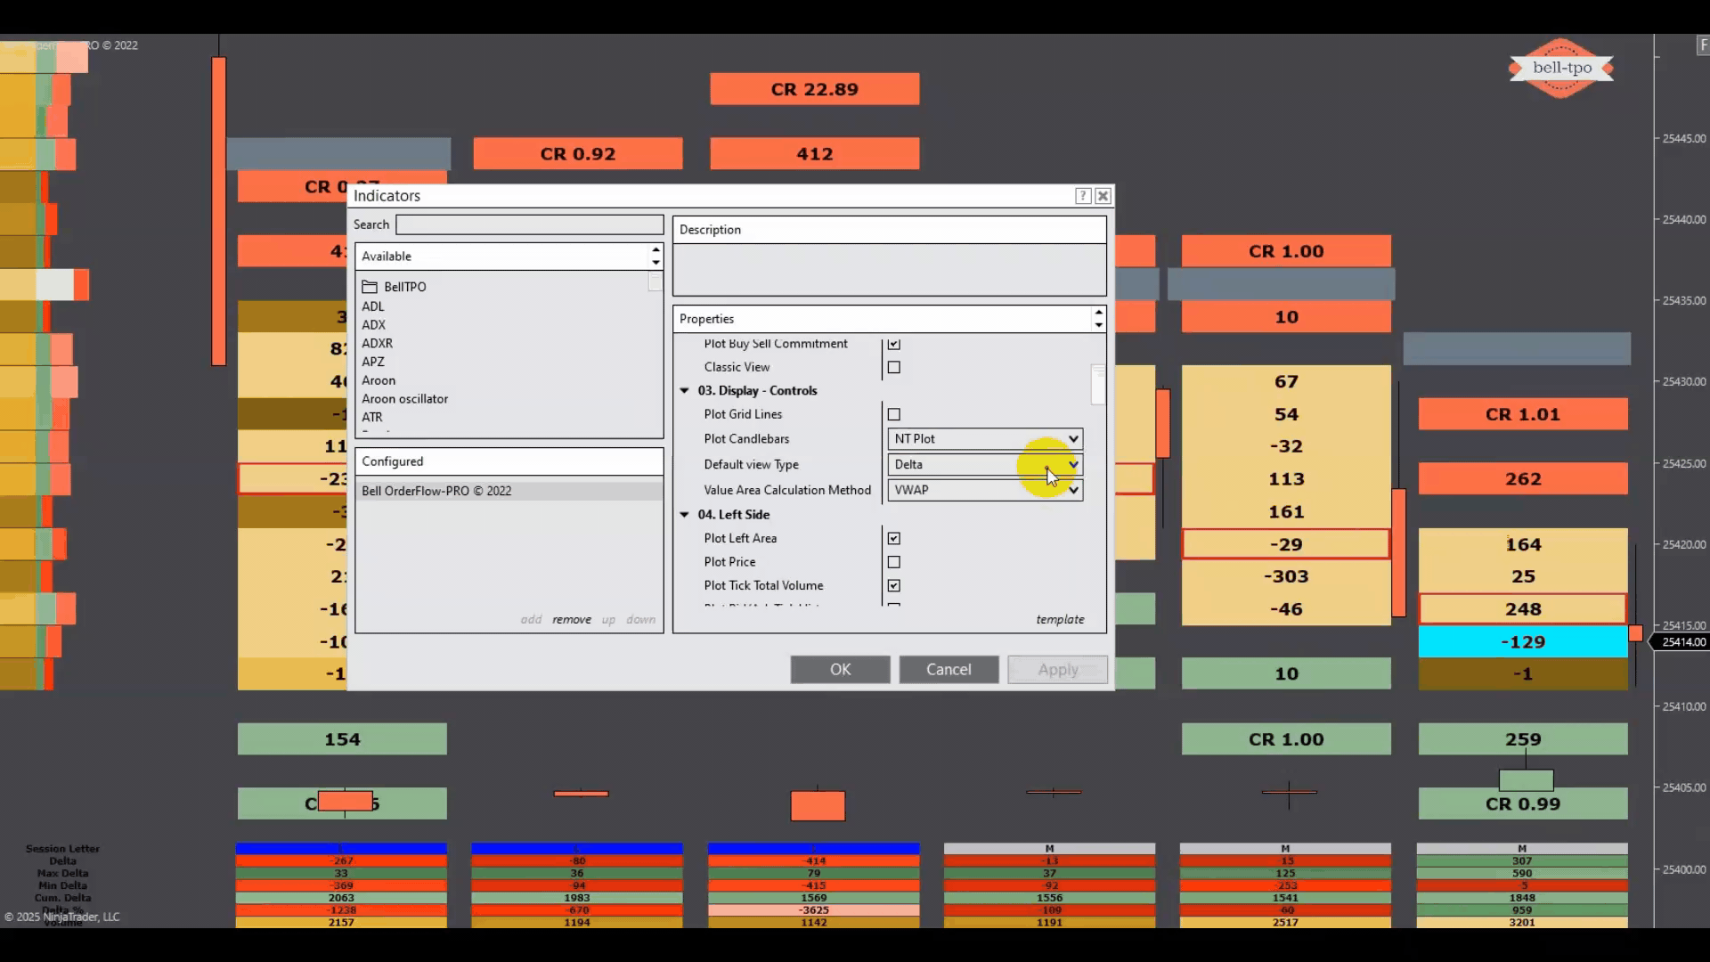Collapse the 03. Display - Controls section
Image resolution: width=1710 pixels, height=962 pixels.
685,391
